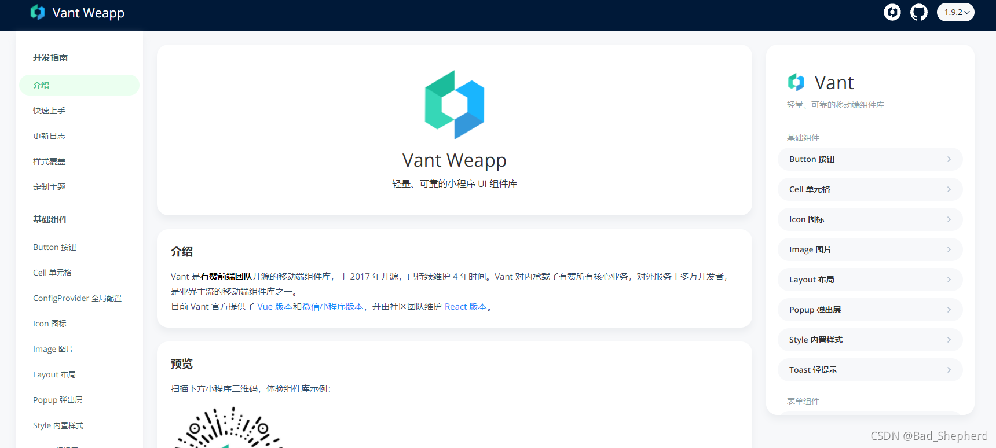Open Button 按钮 in the left sidebar
The width and height of the screenshot is (996, 448).
pyautogui.click(x=54, y=247)
